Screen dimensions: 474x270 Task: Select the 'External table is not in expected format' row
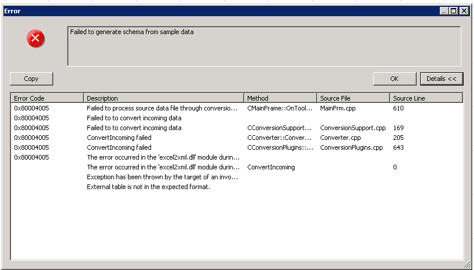[x=237, y=187]
